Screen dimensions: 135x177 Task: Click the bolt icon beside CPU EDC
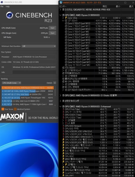[x=63, y=156]
